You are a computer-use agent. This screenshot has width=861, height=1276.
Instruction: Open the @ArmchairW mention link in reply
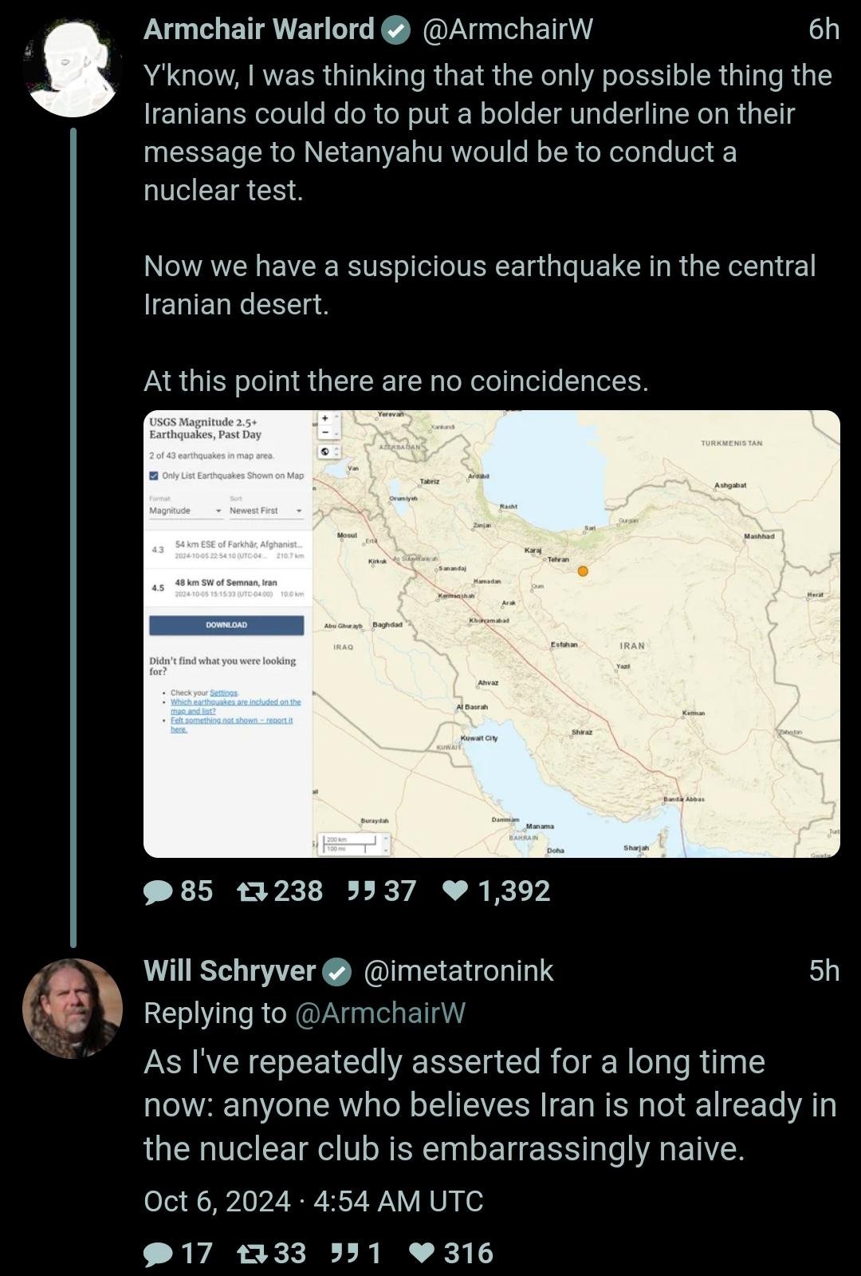coord(380,1013)
